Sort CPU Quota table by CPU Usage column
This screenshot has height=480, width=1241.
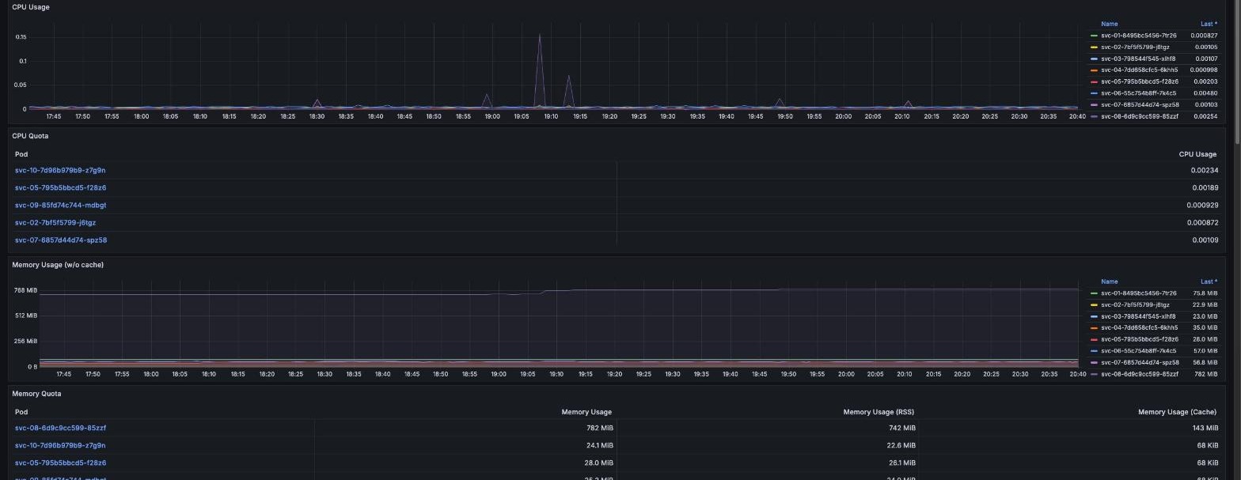tap(1197, 154)
